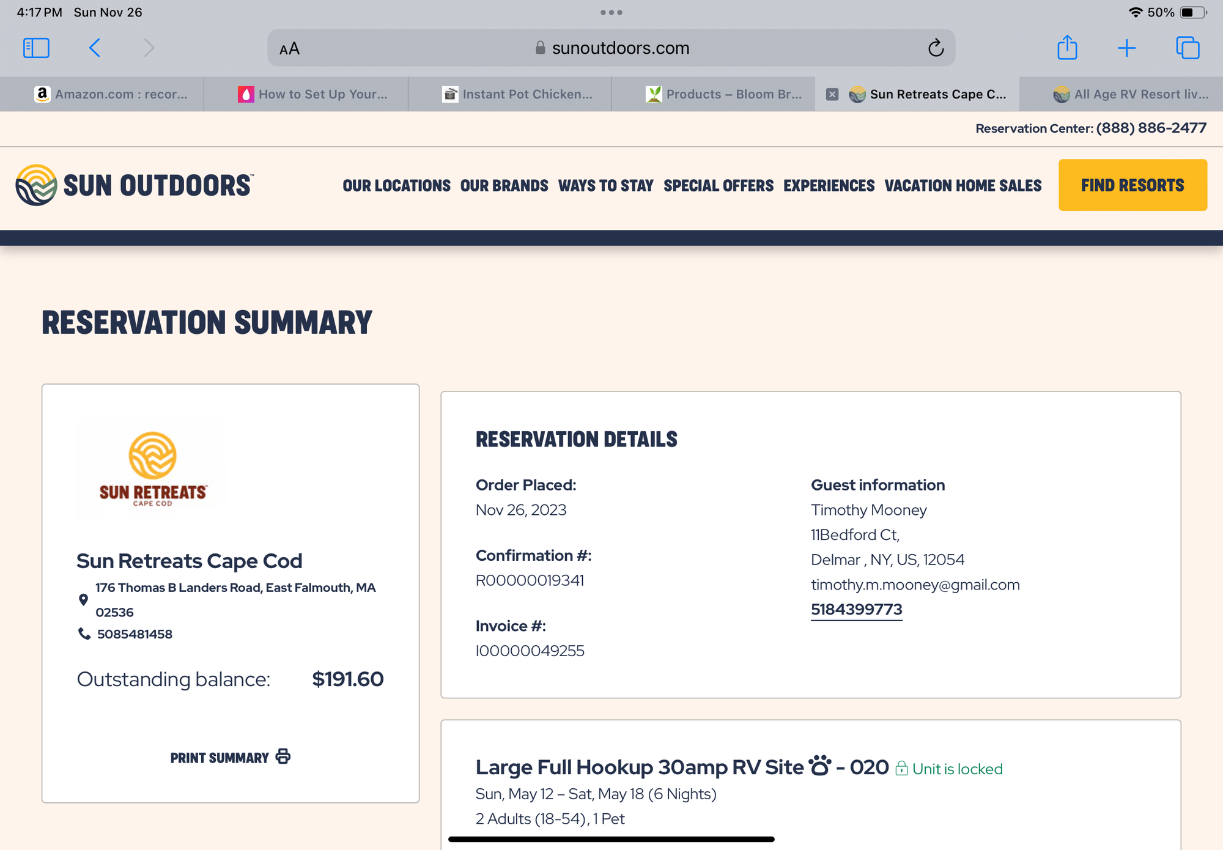Open the share sheet icon
The image size is (1223, 850).
click(x=1067, y=48)
